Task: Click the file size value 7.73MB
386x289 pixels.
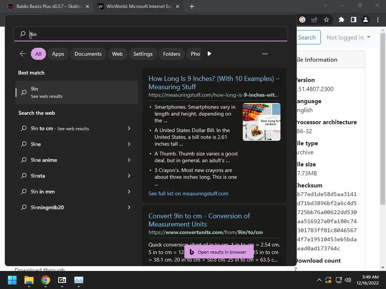Action: 306,173
